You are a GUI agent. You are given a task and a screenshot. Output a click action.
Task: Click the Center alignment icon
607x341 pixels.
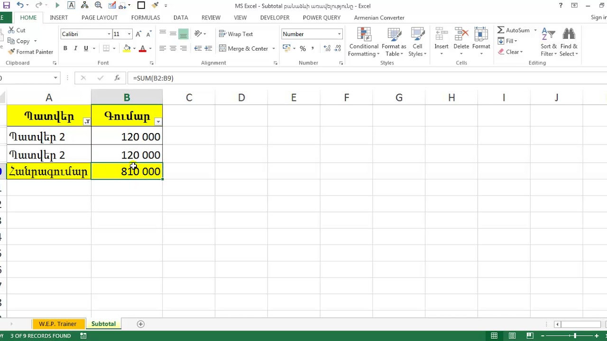pos(173,48)
